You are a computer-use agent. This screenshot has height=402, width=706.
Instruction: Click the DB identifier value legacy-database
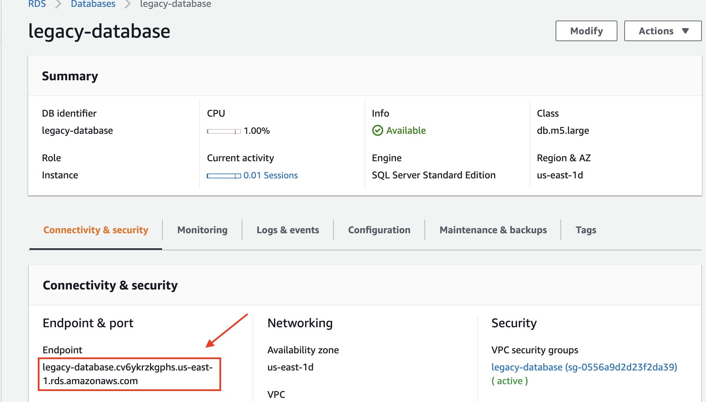pyautogui.click(x=77, y=130)
